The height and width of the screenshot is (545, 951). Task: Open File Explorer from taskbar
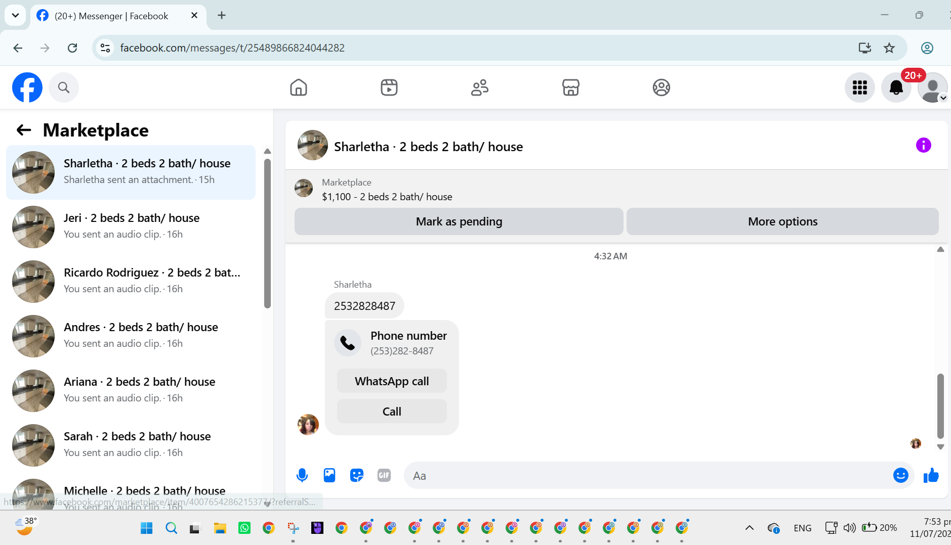[220, 528]
